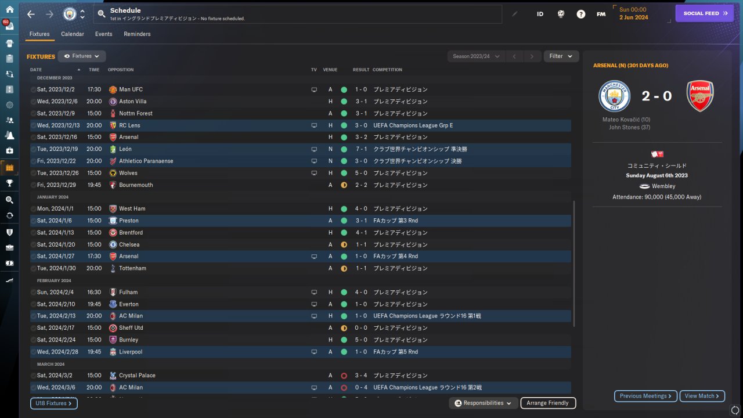Switch to the Fixtures tab
743x418 pixels.
click(x=39, y=34)
